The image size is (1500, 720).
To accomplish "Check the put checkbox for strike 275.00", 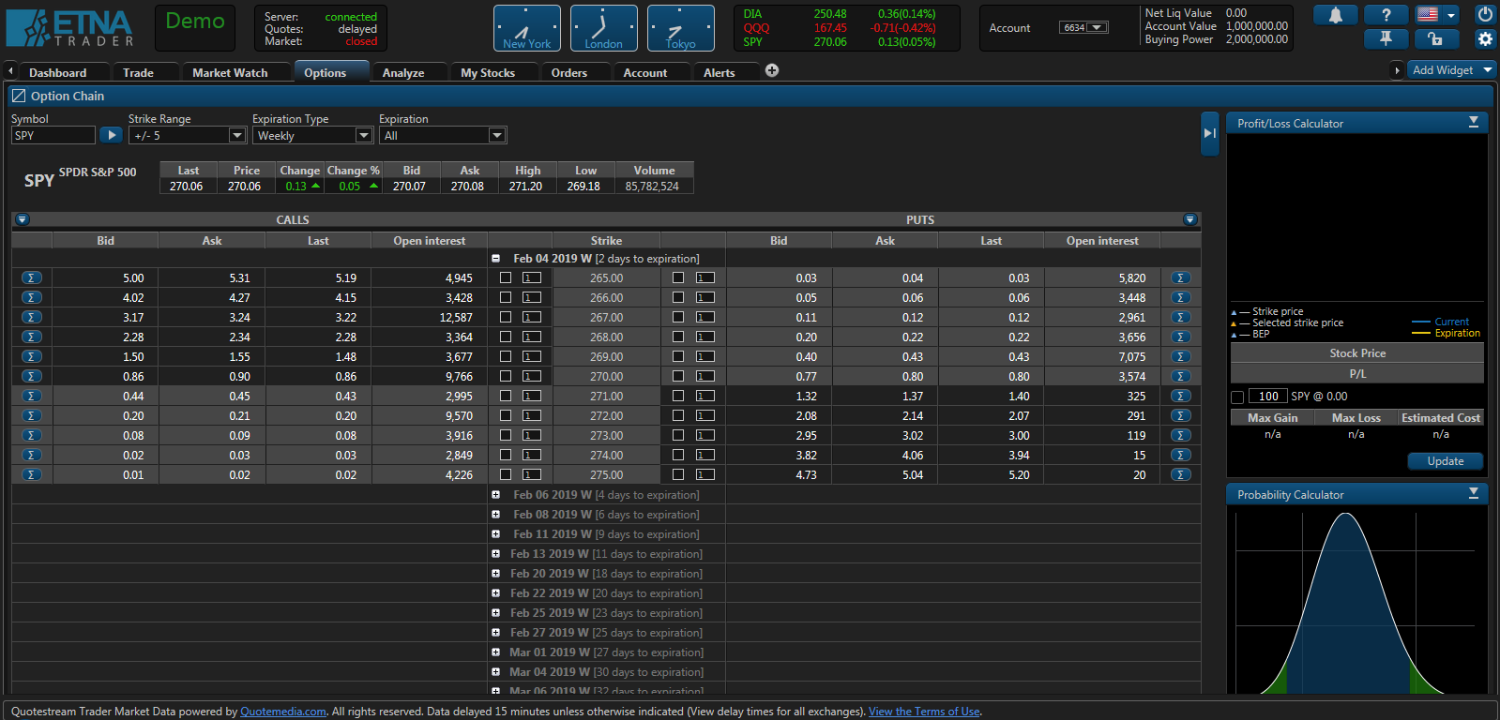I will (678, 474).
